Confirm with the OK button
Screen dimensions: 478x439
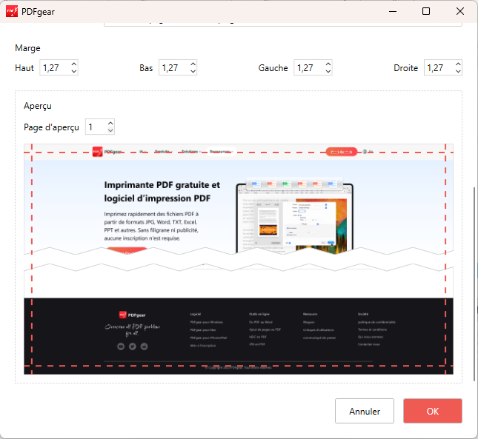(433, 411)
